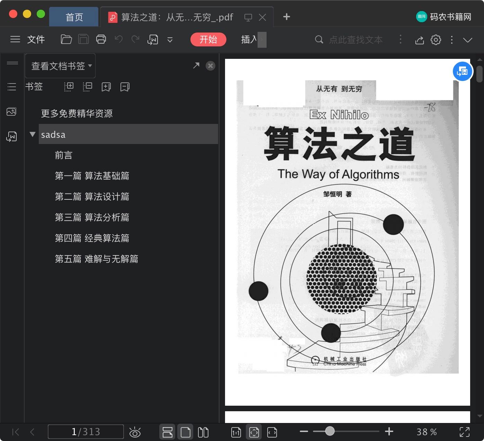The height and width of the screenshot is (441, 484).
Task: Select the 插入 ribbon tab
Action: [x=249, y=39]
